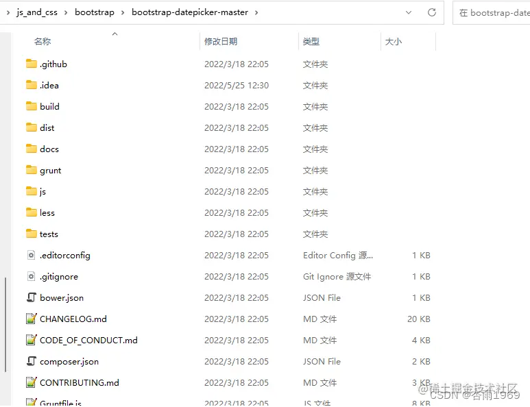Viewport: 530px width, 407px height.
Task: Select the build folder icon
Action: tap(32, 106)
